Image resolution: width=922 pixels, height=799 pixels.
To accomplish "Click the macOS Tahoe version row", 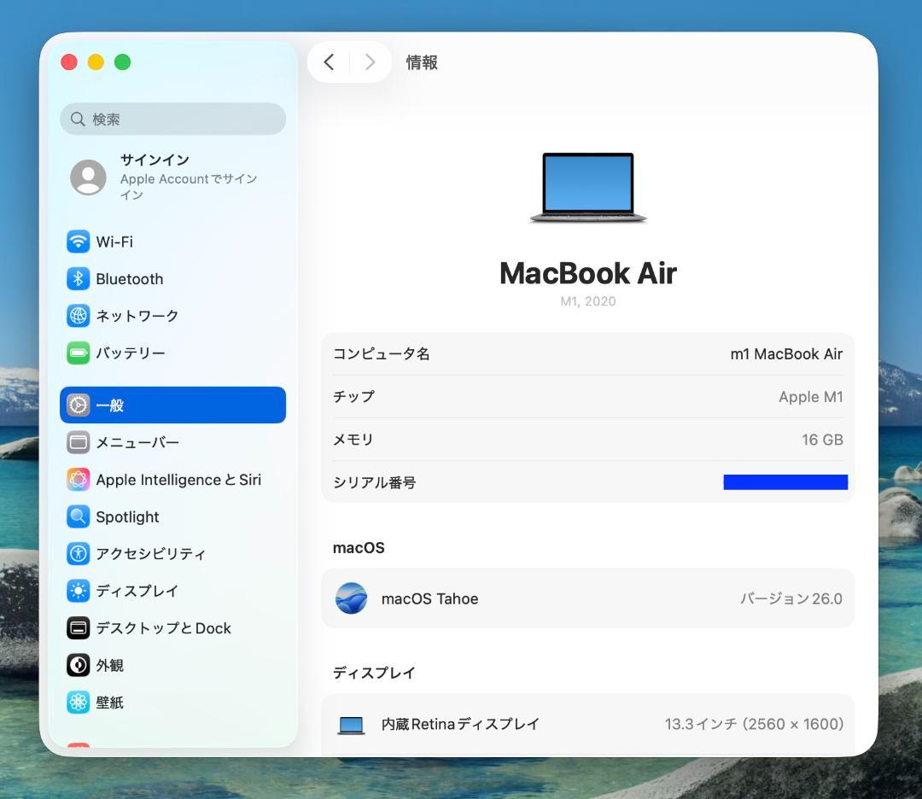I will coord(587,598).
